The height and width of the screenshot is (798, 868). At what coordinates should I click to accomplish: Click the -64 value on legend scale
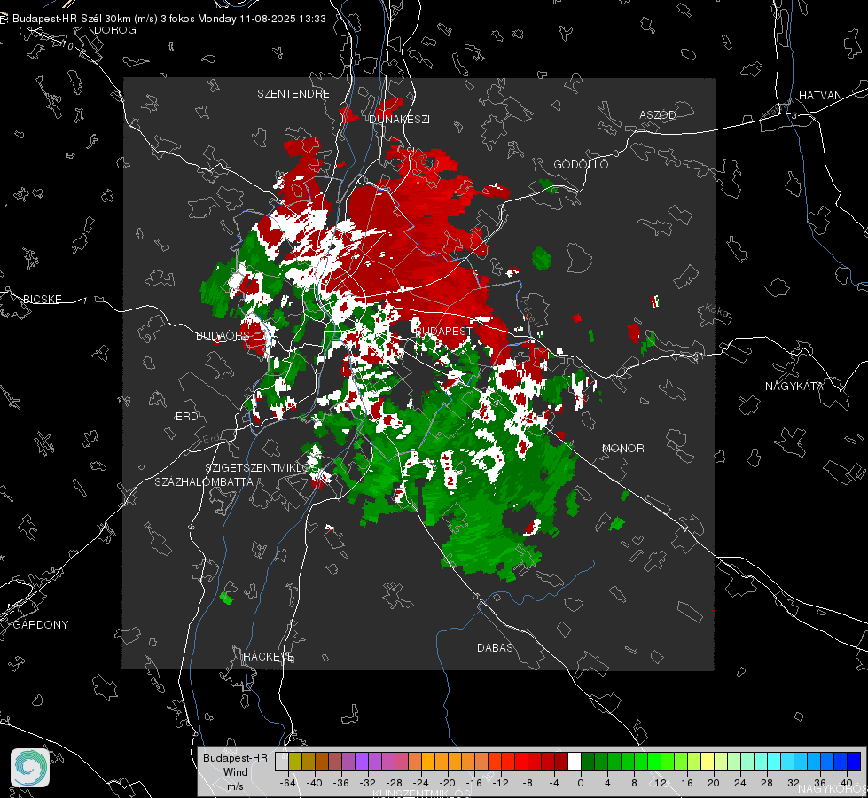tap(287, 783)
